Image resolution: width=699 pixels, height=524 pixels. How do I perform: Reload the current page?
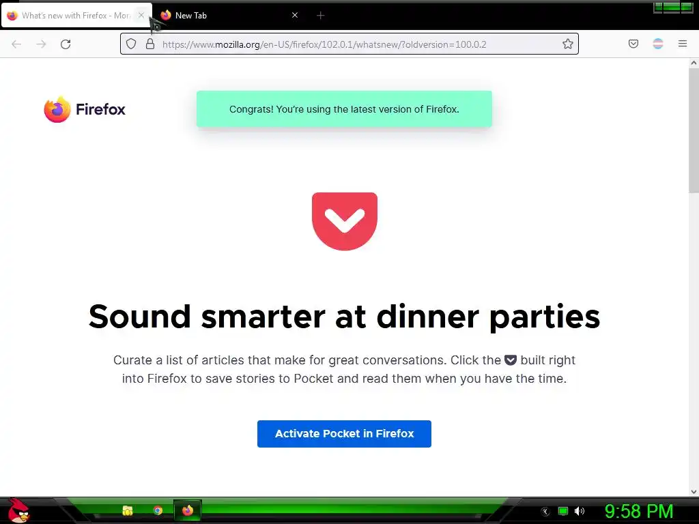pyautogui.click(x=66, y=44)
